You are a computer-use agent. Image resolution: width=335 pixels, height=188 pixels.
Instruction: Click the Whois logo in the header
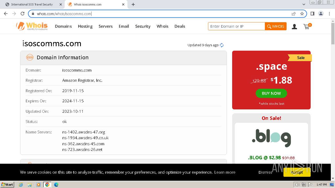pos(32,26)
